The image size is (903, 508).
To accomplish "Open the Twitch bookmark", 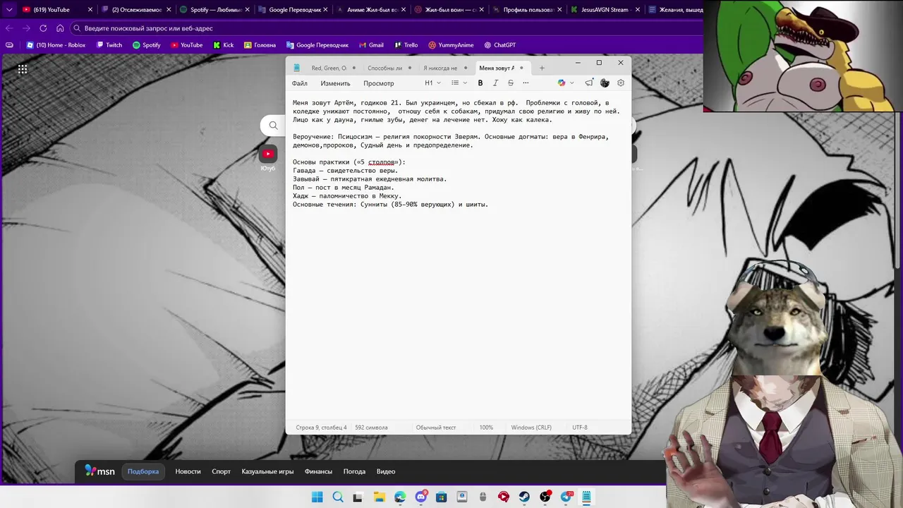I will (109, 45).
